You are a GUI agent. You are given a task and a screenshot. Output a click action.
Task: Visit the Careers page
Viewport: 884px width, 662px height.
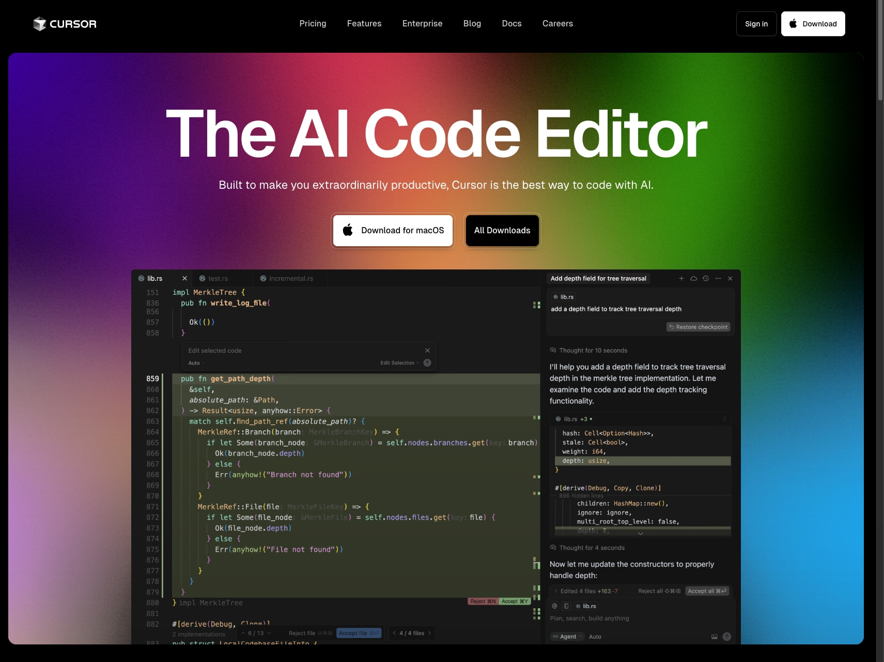point(557,24)
